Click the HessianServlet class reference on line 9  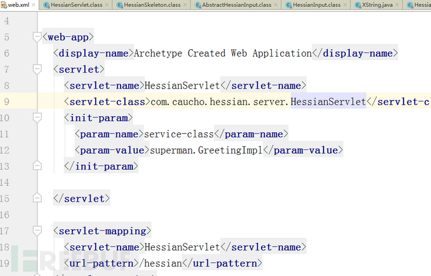pyautogui.click(x=329, y=101)
